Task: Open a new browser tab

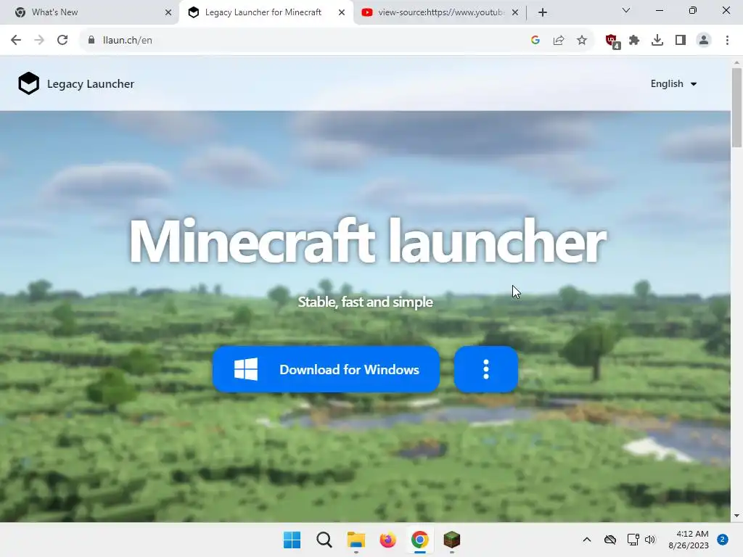Action: (x=543, y=12)
